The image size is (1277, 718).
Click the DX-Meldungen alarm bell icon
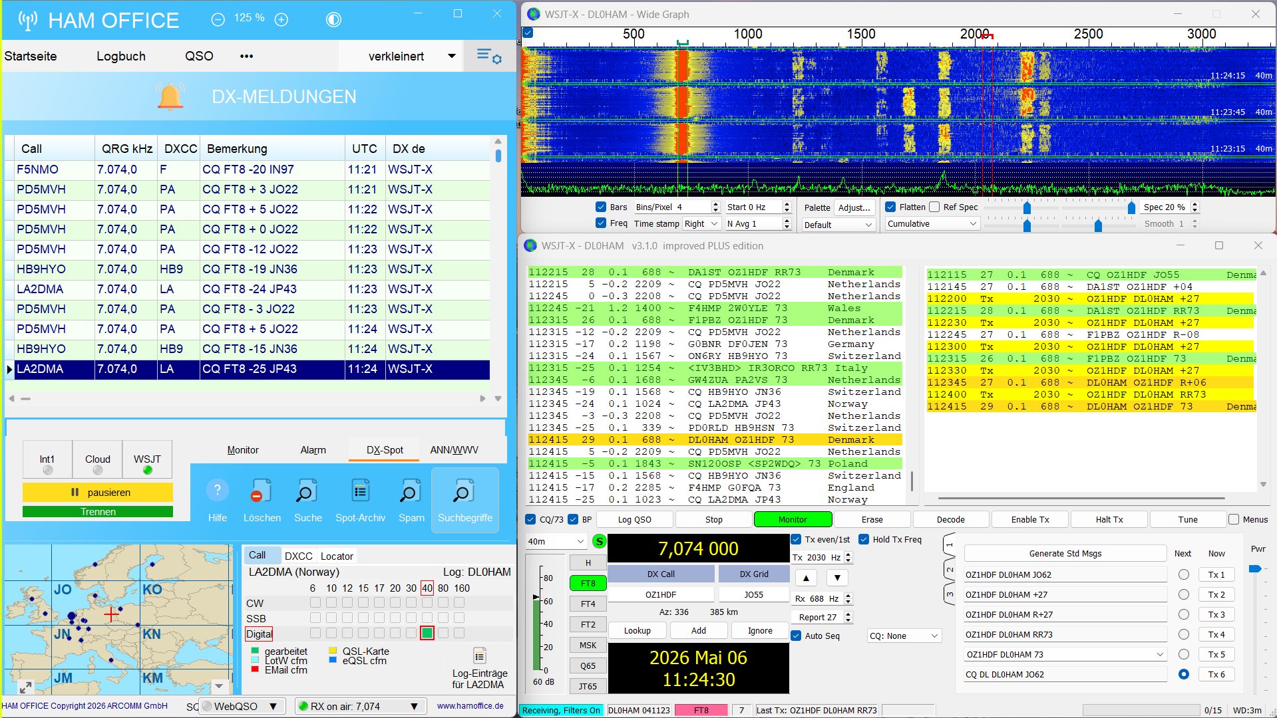pyautogui.click(x=170, y=96)
